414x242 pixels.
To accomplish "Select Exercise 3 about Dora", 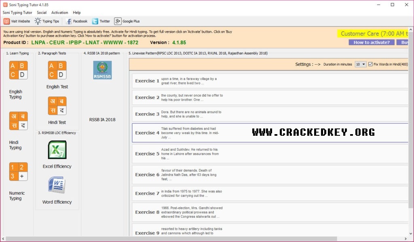I will pyautogui.click(x=270, y=114).
